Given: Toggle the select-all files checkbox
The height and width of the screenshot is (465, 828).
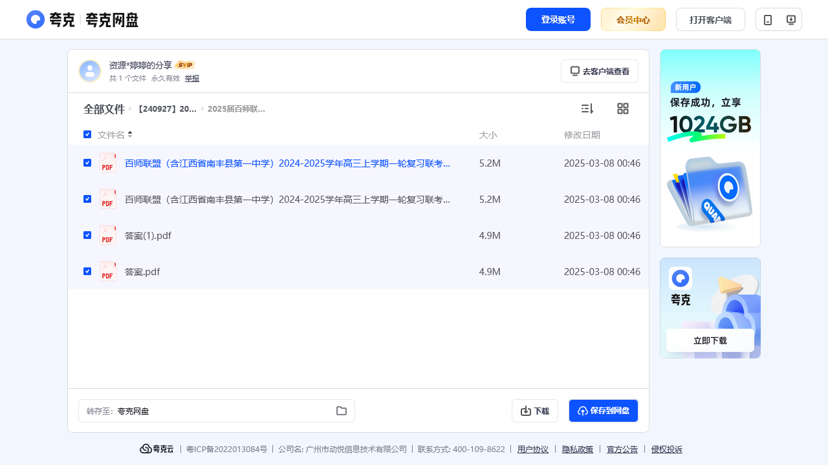Looking at the screenshot, I should click(x=87, y=134).
